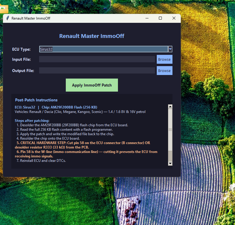This screenshot has height=225, width=235.
Task: Click the 'Output File:' label
Action: click(x=23, y=71)
